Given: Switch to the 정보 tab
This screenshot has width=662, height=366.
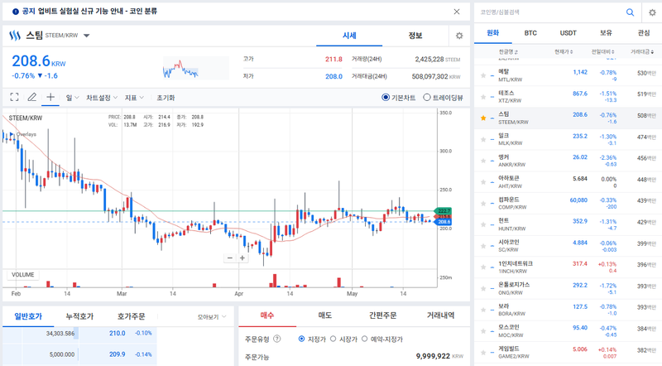Looking at the screenshot, I should click(415, 36).
